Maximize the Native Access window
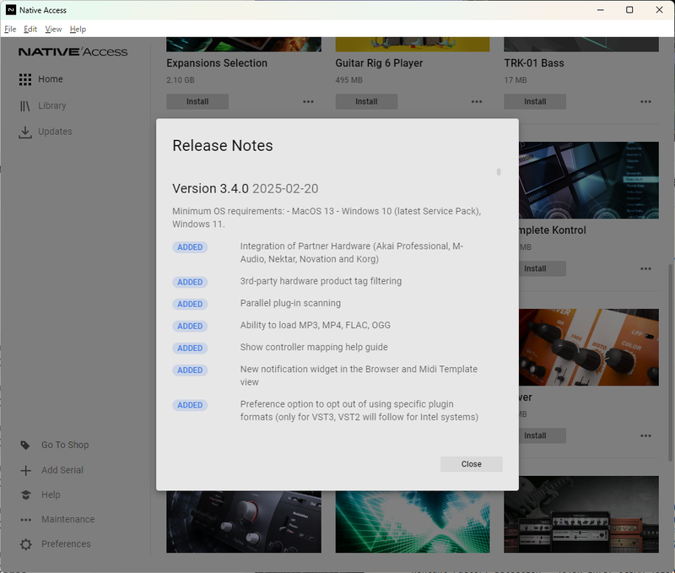 coord(629,10)
